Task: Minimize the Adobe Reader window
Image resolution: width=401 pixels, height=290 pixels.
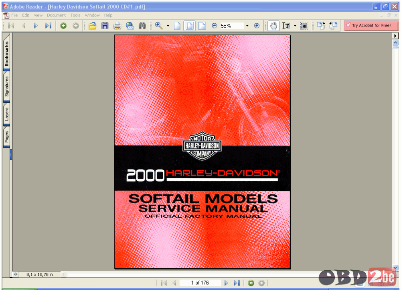Action: [x=376, y=7]
